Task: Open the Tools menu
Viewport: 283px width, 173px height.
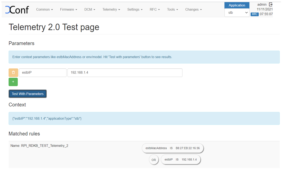Action: click(172, 10)
